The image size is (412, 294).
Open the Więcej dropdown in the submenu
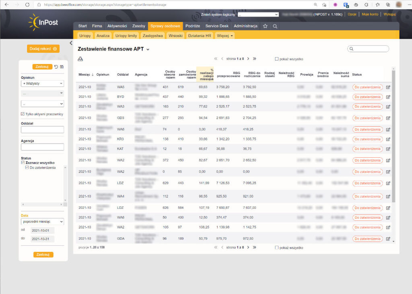pyautogui.click(x=225, y=35)
